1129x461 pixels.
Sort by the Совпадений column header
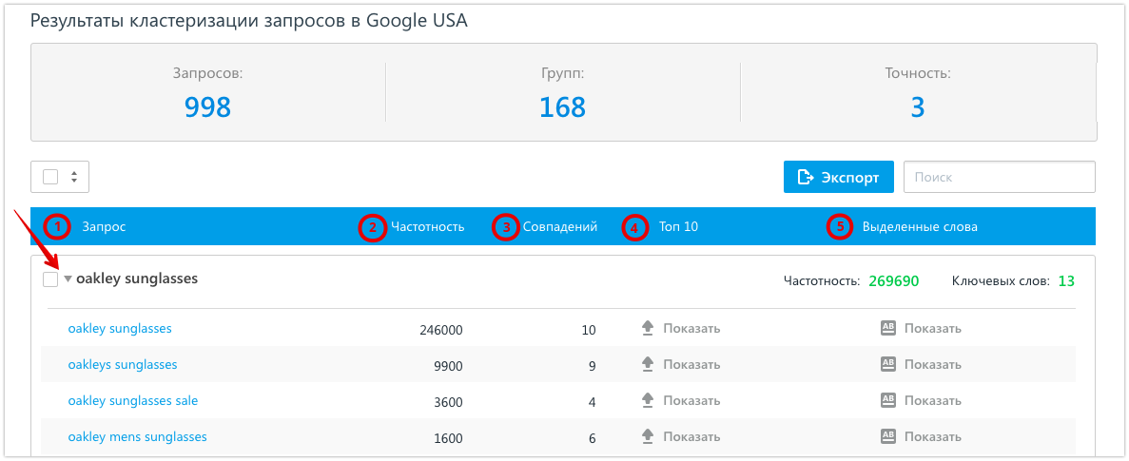559,227
